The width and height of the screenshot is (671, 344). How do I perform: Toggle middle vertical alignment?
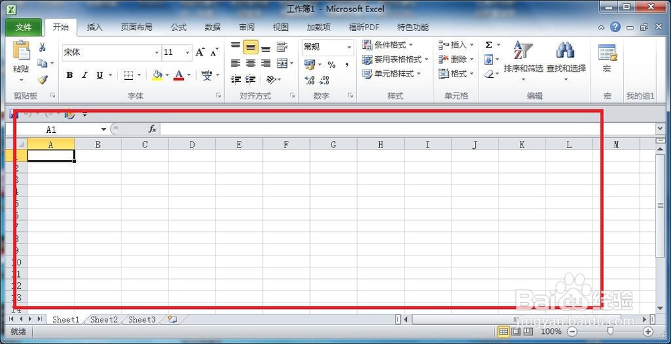tap(250, 47)
